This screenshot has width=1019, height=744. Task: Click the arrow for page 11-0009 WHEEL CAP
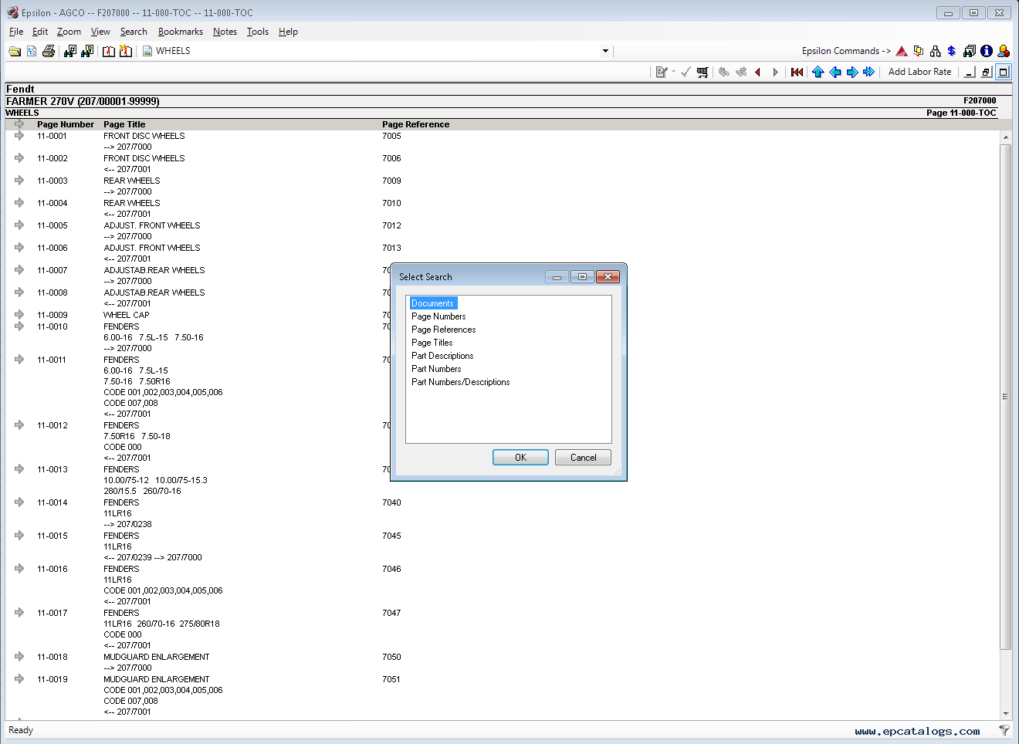pos(19,315)
